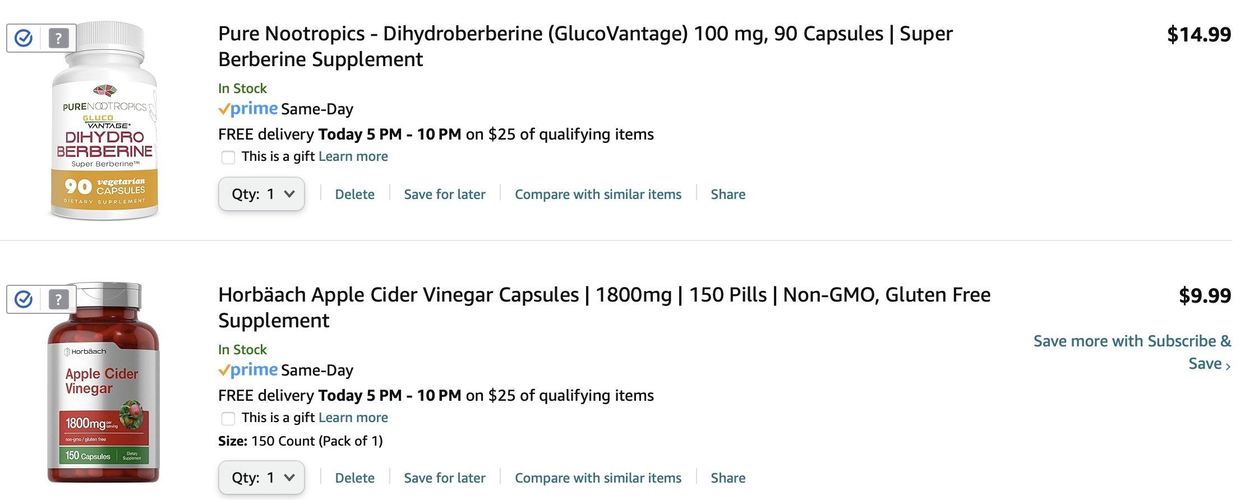Open Pure Nootropics Dihydroberberine product title
This screenshot has width=1254, height=500.
(x=585, y=47)
